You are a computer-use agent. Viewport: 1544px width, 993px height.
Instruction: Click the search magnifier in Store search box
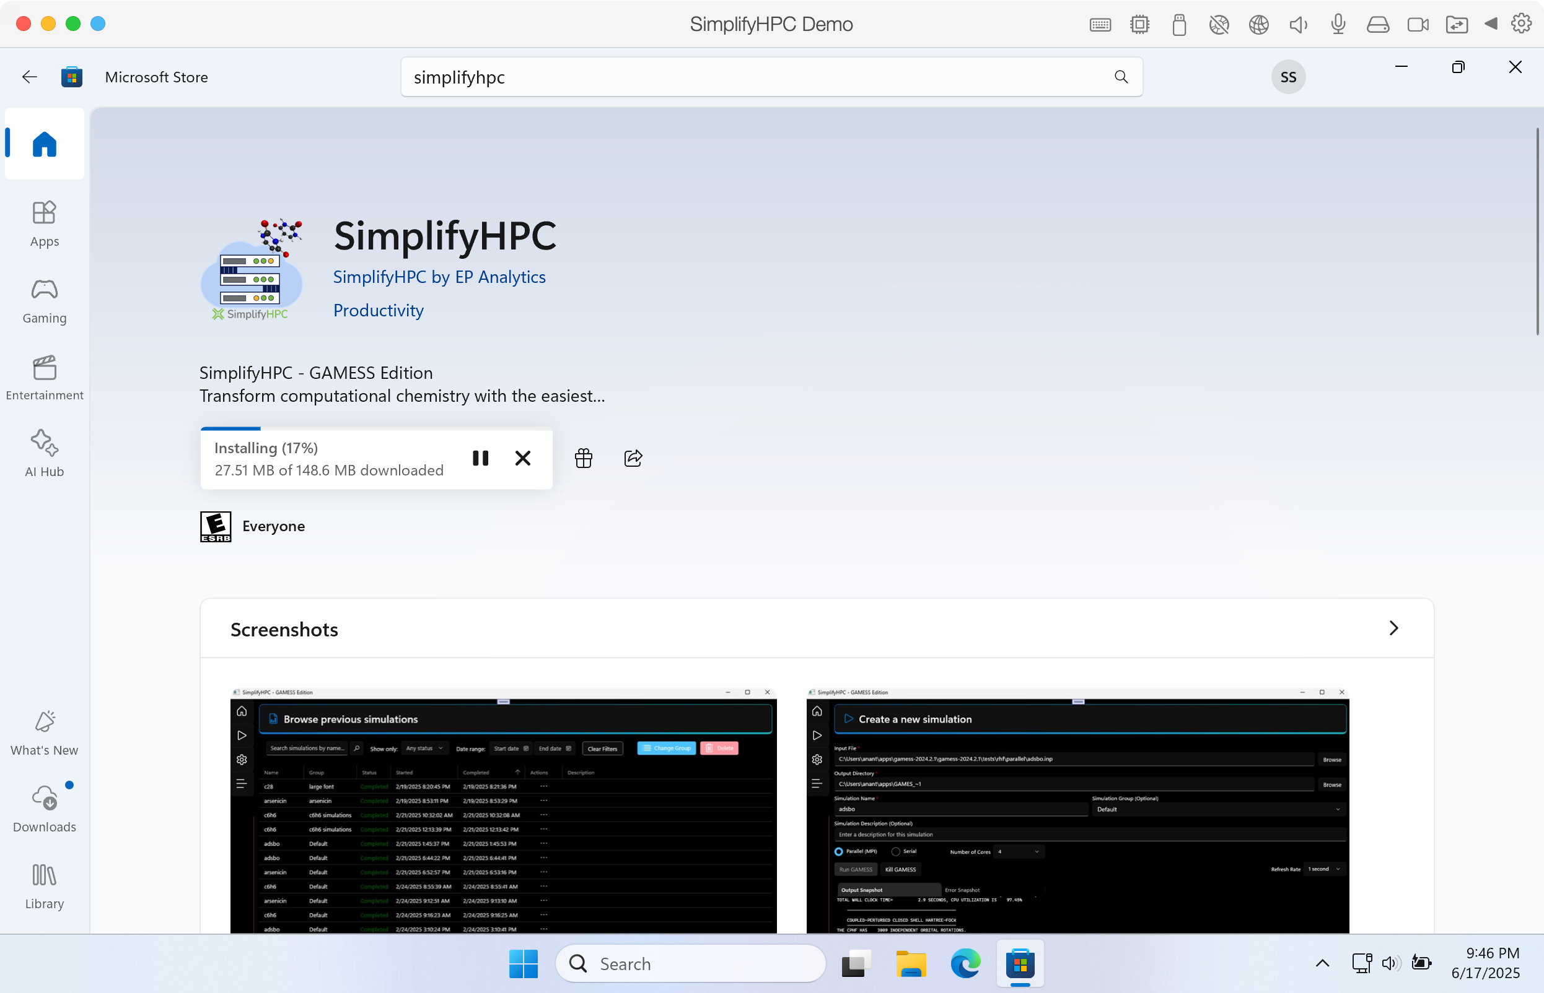[x=1121, y=77]
